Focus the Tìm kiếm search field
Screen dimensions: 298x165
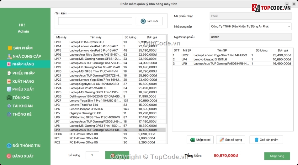pyautogui.click(x=95, y=21)
